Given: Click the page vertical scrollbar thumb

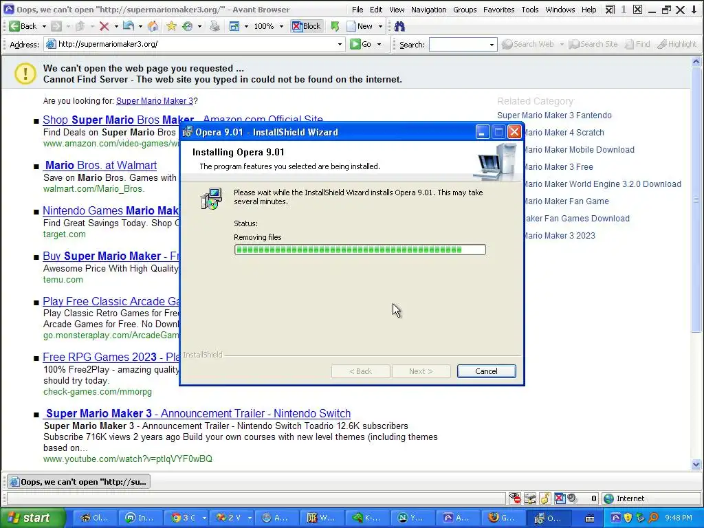Looking at the screenshot, I should 696,200.
